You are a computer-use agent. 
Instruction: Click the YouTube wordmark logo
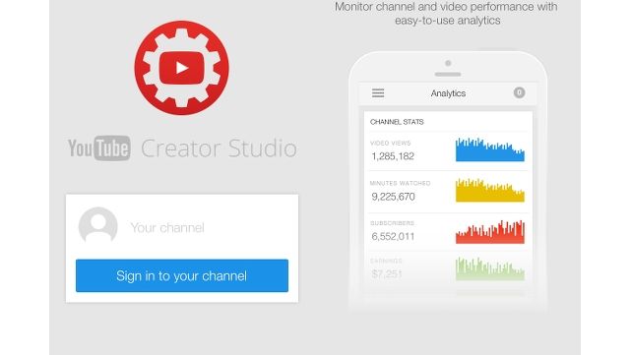pyautogui.click(x=99, y=148)
